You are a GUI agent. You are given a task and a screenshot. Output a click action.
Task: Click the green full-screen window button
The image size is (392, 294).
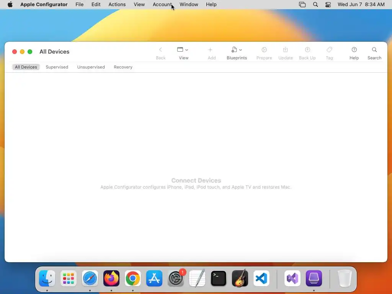30,52
